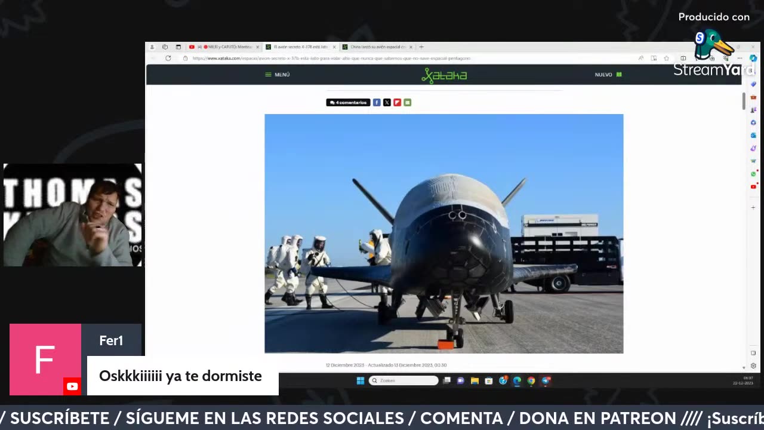Click the taskbar Zoeken search box
The height and width of the screenshot is (430, 764).
[x=403, y=380]
